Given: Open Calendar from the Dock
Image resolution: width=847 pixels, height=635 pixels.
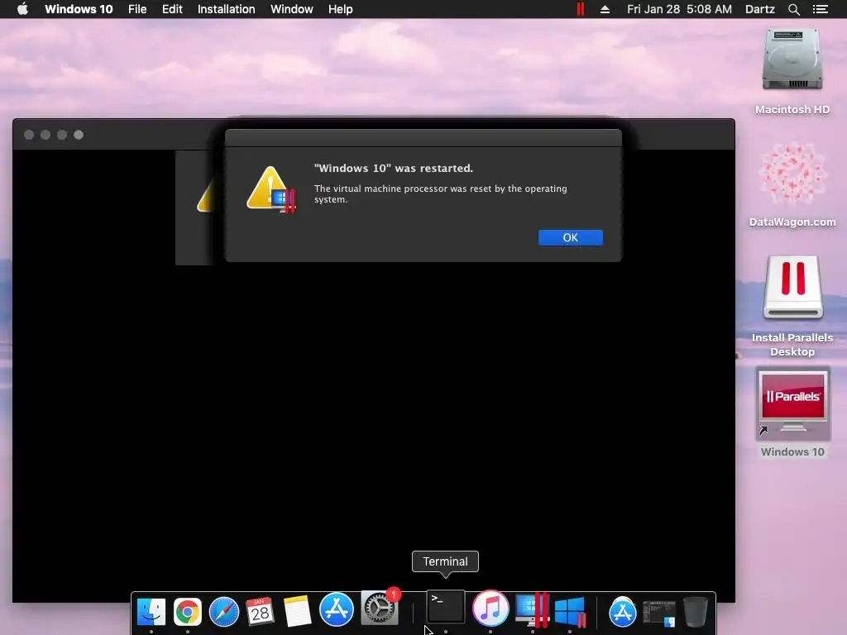Looking at the screenshot, I should [x=260, y=611].
